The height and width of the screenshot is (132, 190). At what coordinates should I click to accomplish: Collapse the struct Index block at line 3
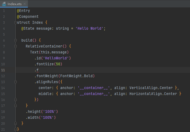[15, 22]
